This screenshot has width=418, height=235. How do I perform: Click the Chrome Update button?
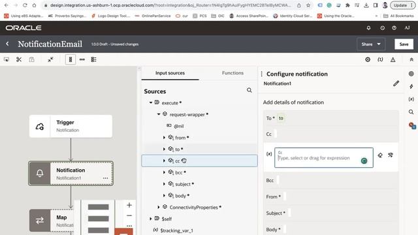tap(402, 5)
